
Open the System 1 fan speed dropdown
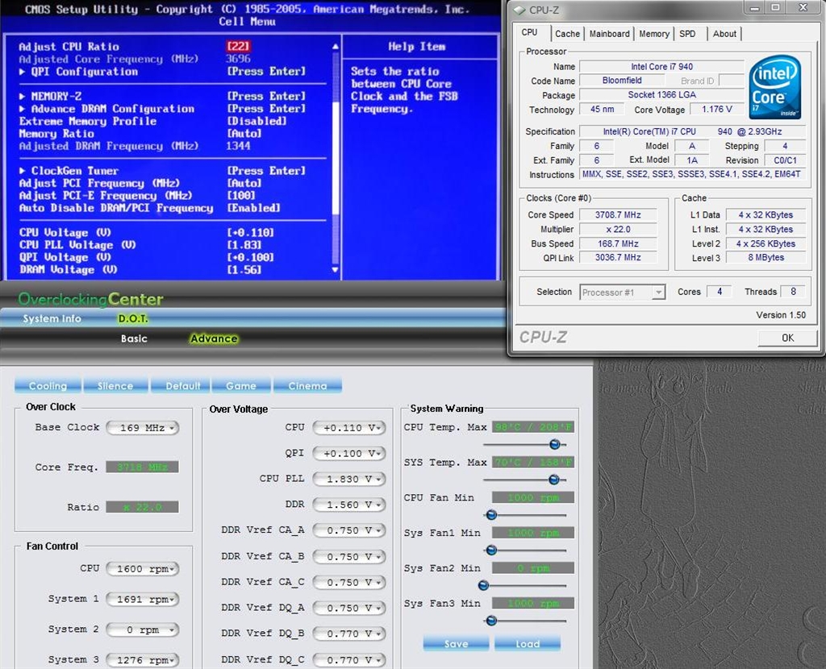(x=143, y=600)
